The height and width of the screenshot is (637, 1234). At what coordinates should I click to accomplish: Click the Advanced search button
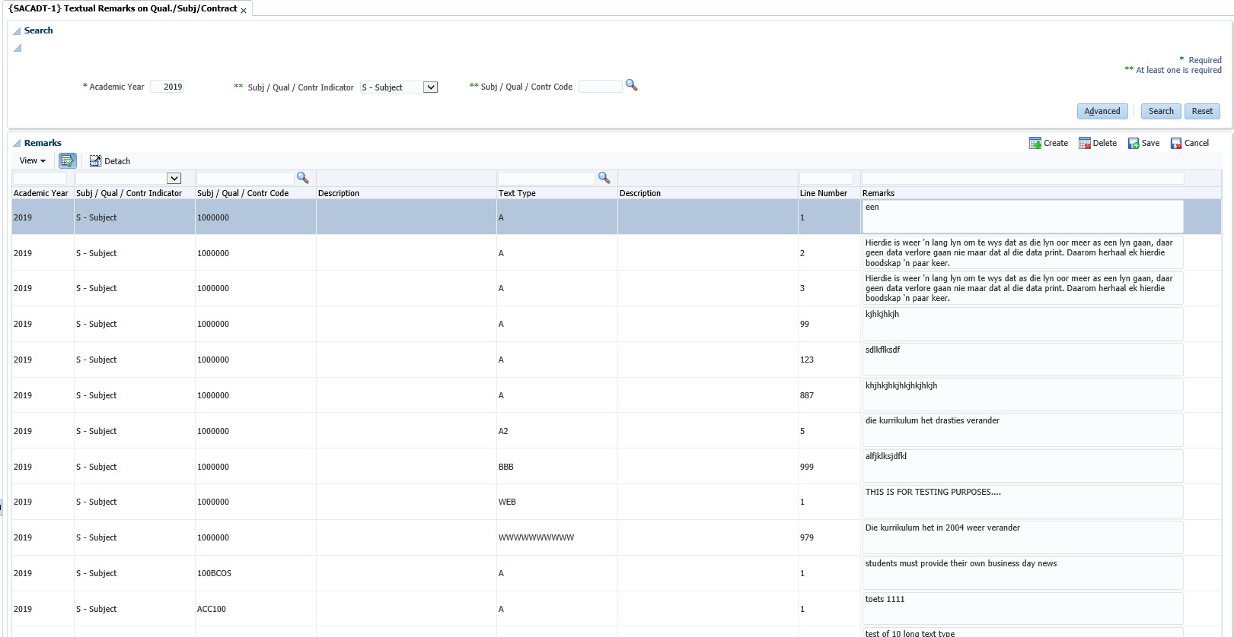1102,111
